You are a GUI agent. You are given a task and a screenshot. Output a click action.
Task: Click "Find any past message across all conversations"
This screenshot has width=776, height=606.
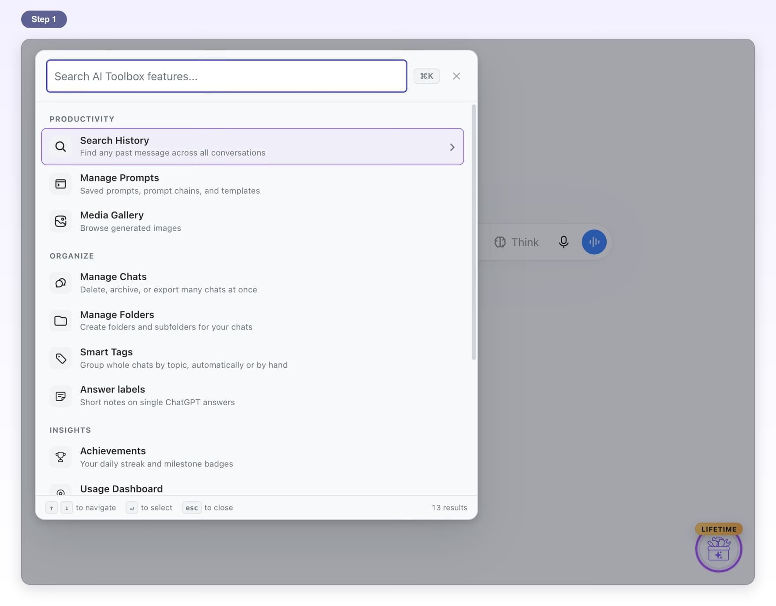(173, 153)
